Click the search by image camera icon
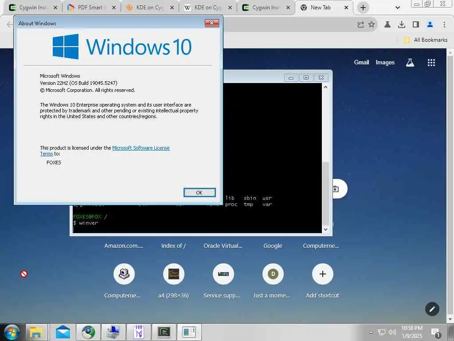 click(x=336, y=189)
